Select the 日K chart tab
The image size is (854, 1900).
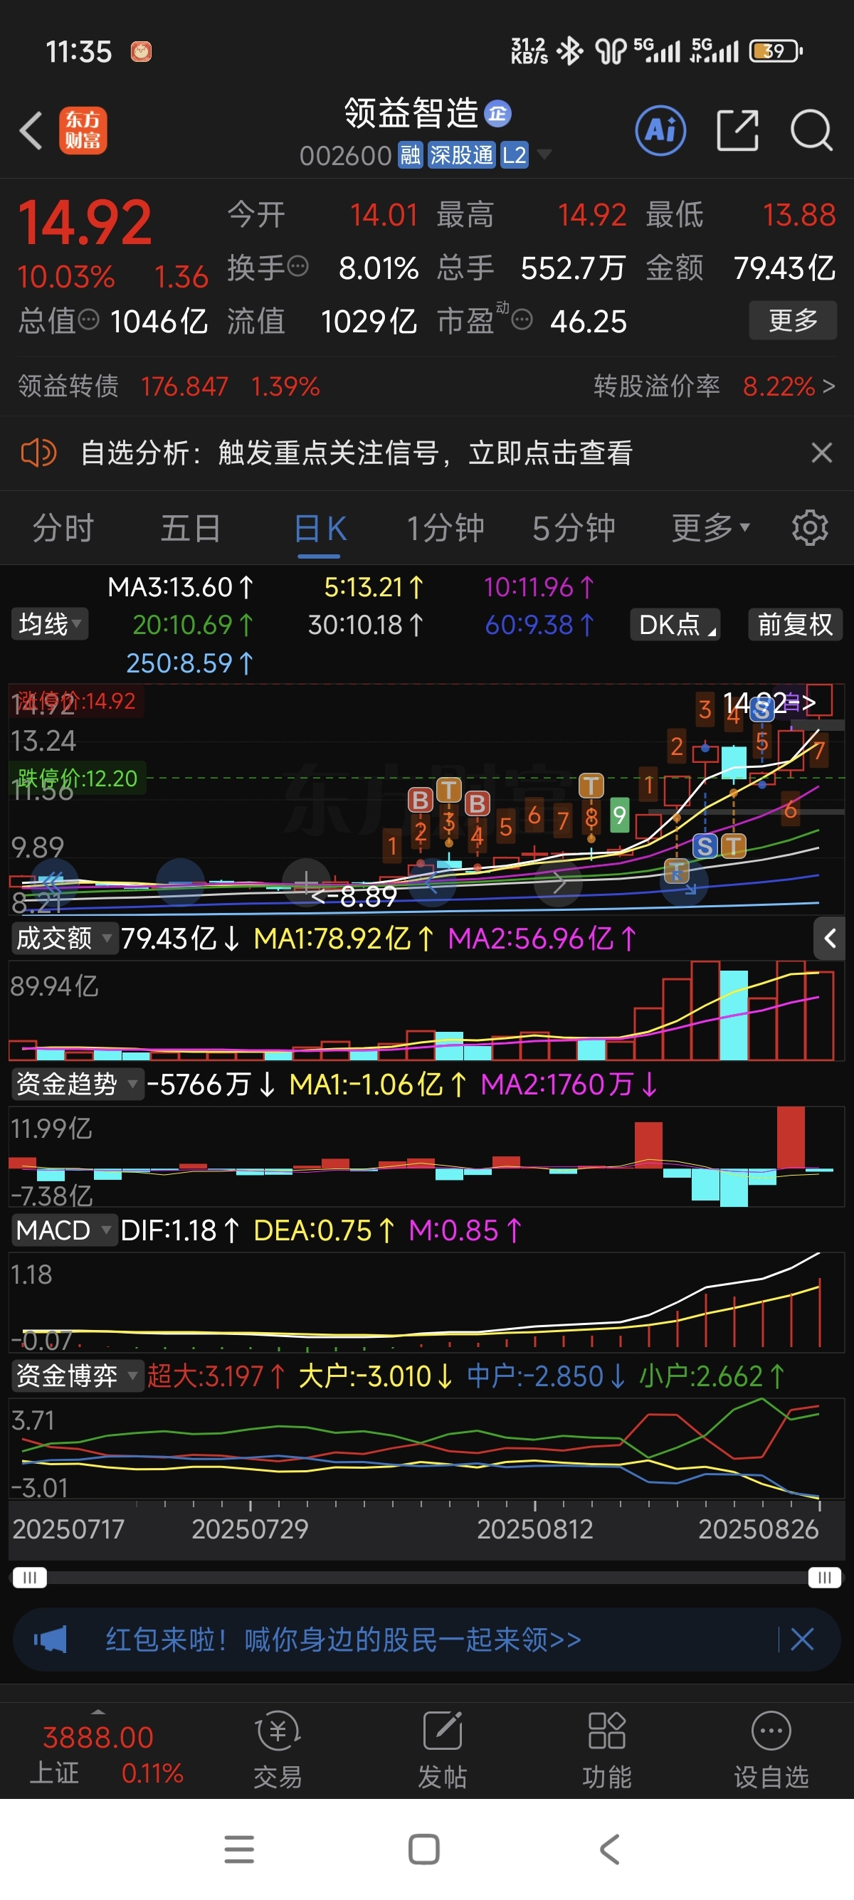[x=320, y=528]
